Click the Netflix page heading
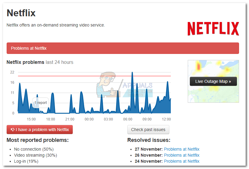This screenshot has width=249, height=169. 21,13
